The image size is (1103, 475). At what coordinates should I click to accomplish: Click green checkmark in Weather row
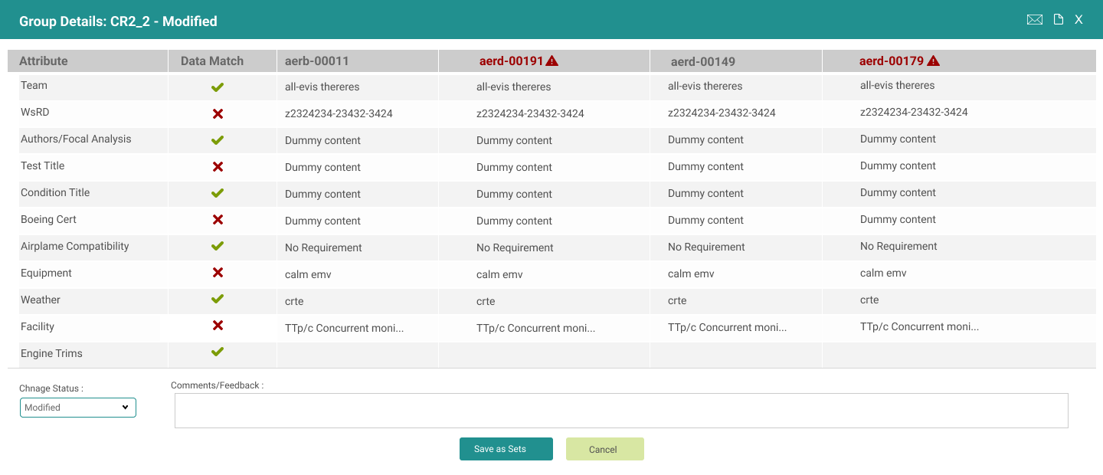pyautogui.click(x=218, y=300)
